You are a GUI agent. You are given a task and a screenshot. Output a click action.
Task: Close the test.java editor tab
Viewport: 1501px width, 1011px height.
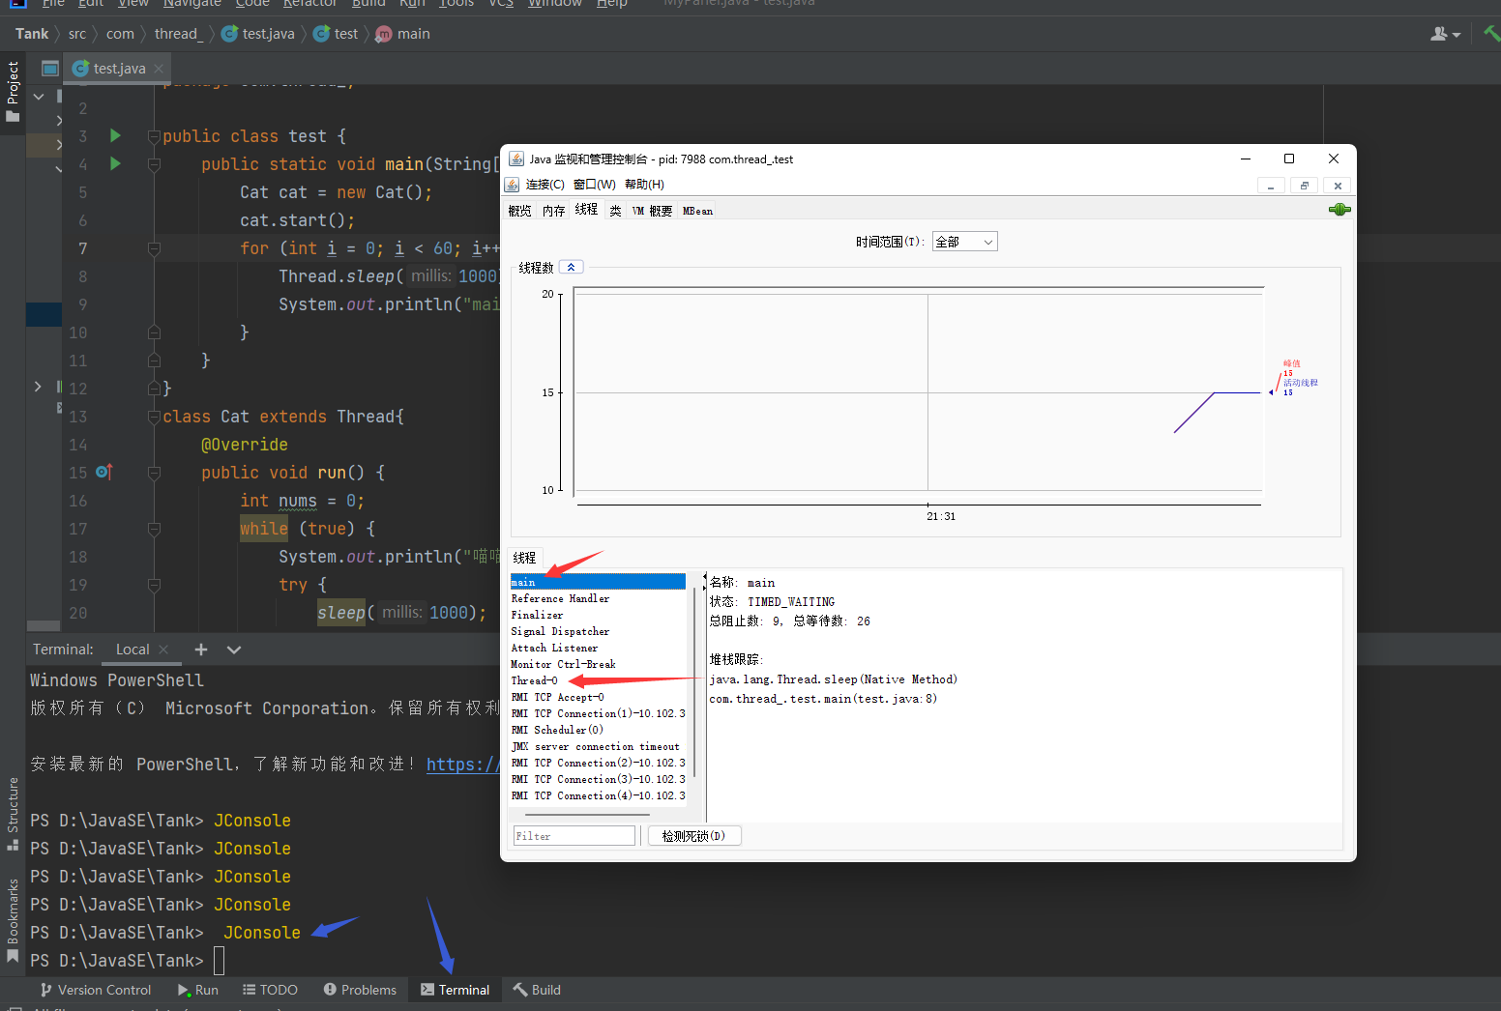coord(159,69)
